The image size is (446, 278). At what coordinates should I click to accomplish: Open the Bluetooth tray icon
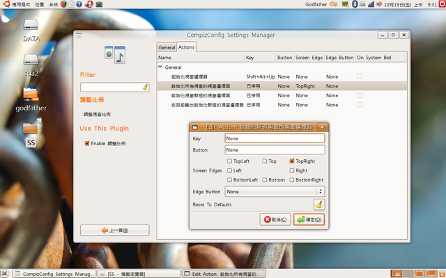point(355,4)
